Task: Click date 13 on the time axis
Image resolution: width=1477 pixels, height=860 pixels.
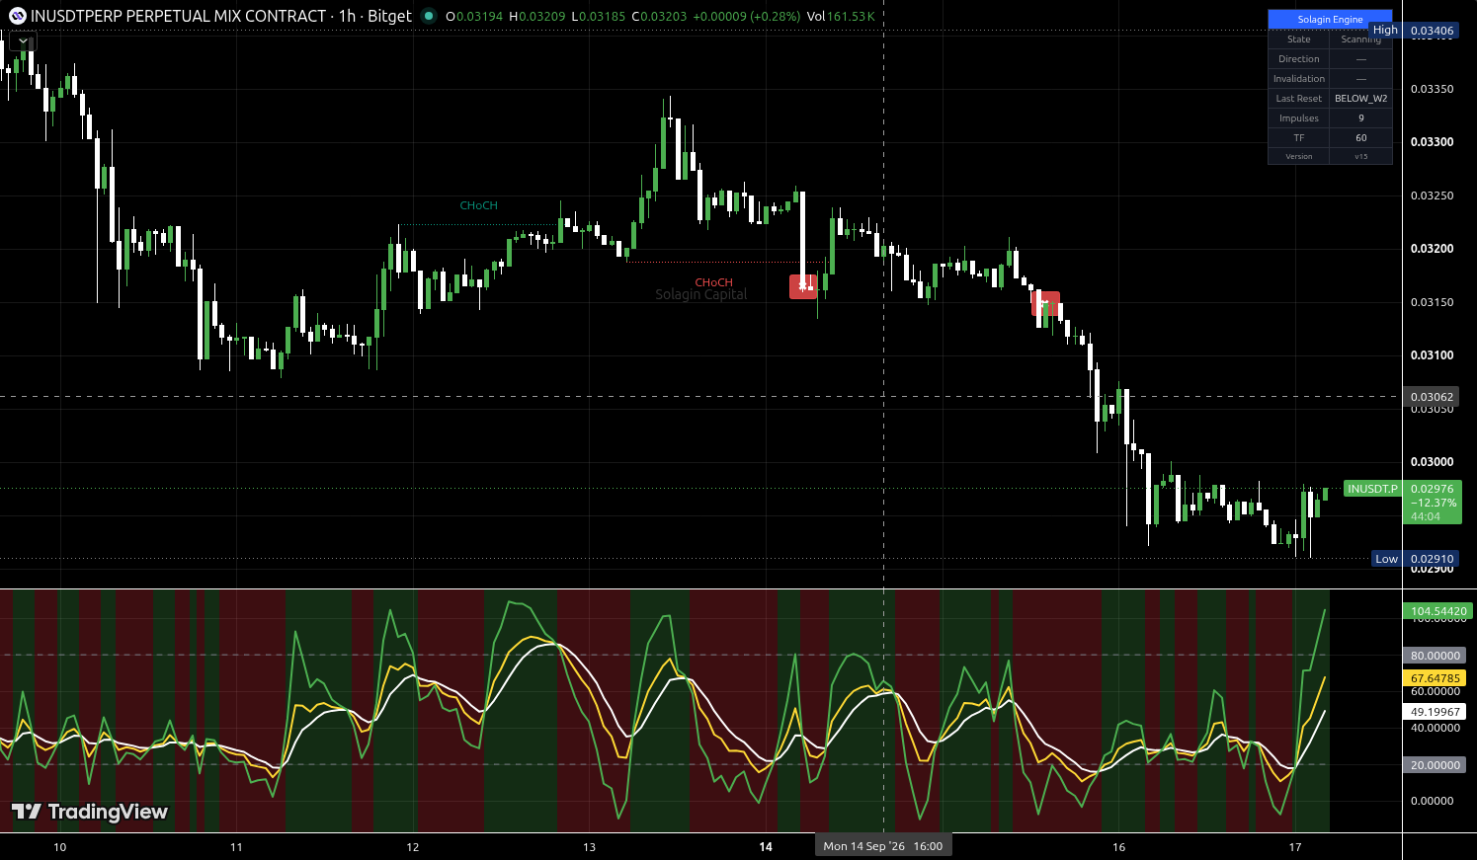Action: [x=590, y=847]
